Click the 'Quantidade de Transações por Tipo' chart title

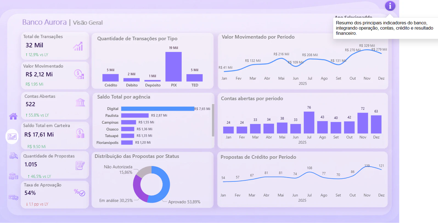point(137,39)
